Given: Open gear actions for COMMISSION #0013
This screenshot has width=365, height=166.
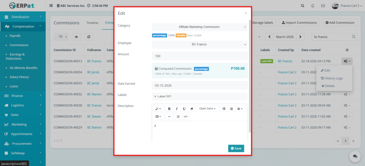Looking at the screenshot, I should click(347, 61).
